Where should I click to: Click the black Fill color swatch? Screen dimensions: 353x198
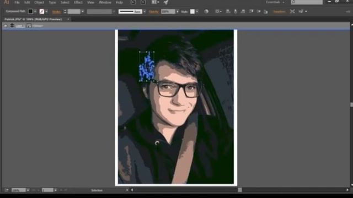30,12
